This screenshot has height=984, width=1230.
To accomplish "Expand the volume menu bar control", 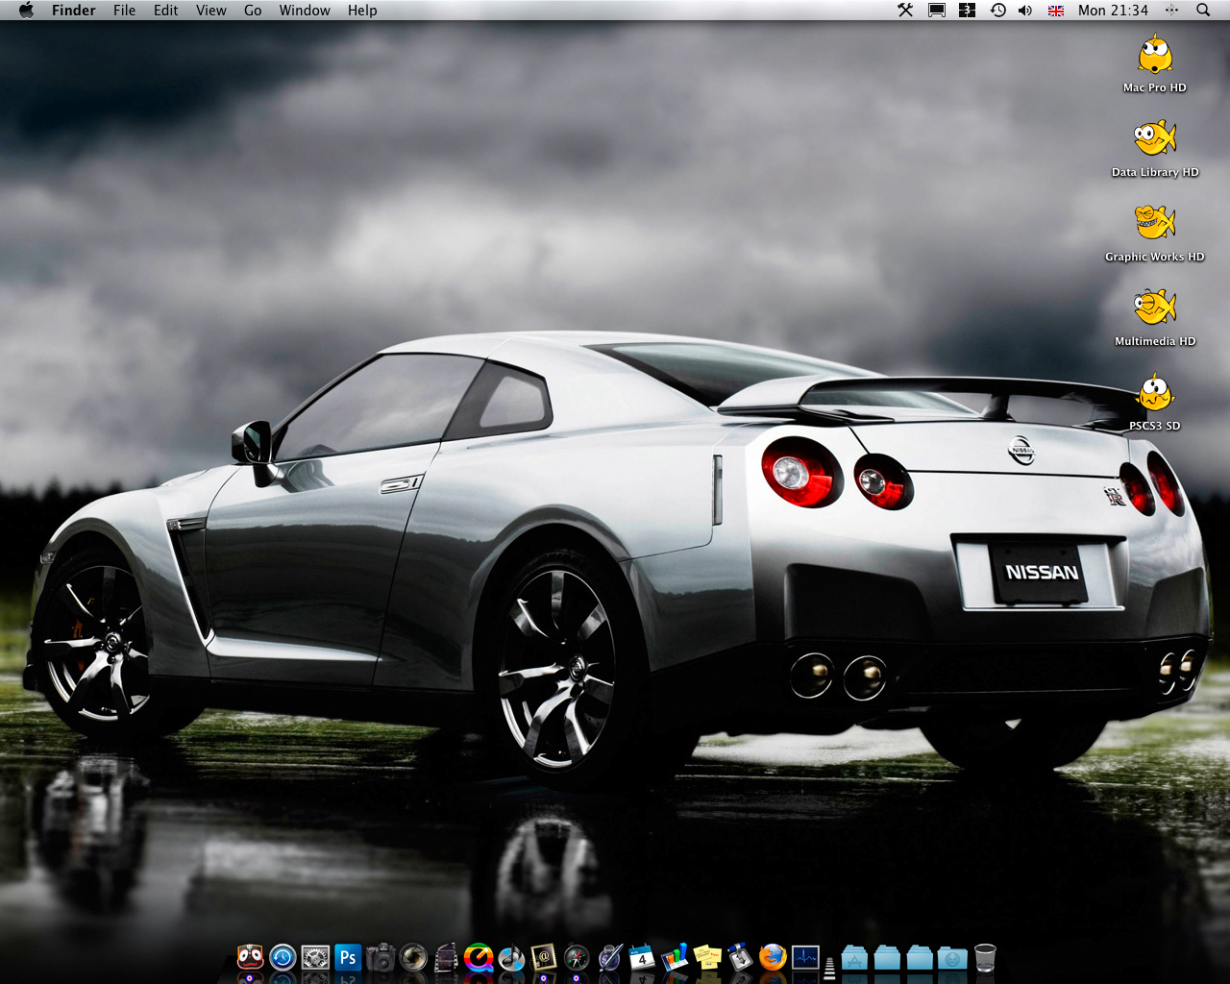I will coord(1025,11).
